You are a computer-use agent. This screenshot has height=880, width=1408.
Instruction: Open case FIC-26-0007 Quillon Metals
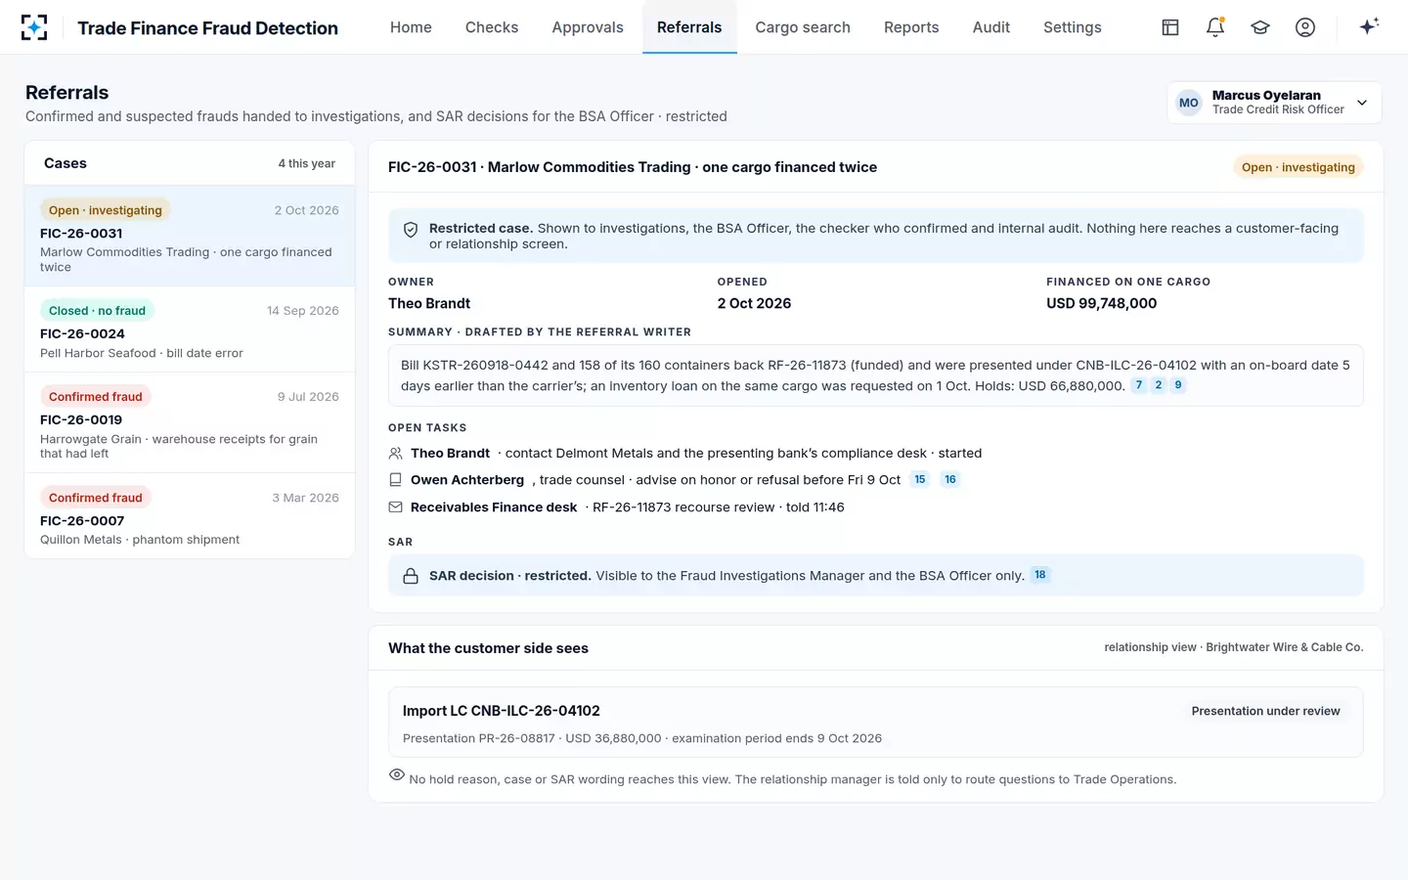[190, 515]
